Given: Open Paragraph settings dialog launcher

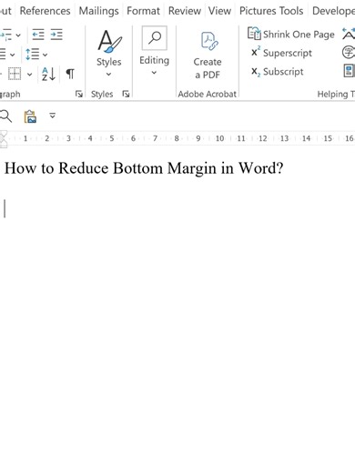Looking at the screenshot, I should click(x=79, y=94).
